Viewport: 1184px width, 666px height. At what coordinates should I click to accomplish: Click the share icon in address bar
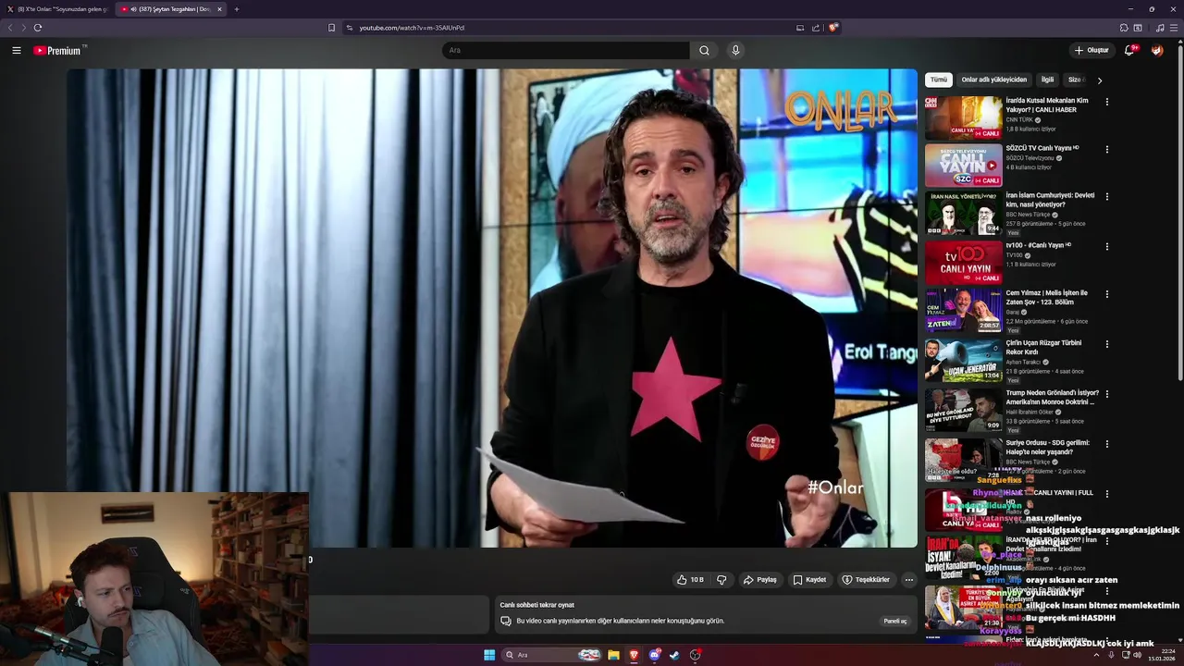(x=816, y=28)
